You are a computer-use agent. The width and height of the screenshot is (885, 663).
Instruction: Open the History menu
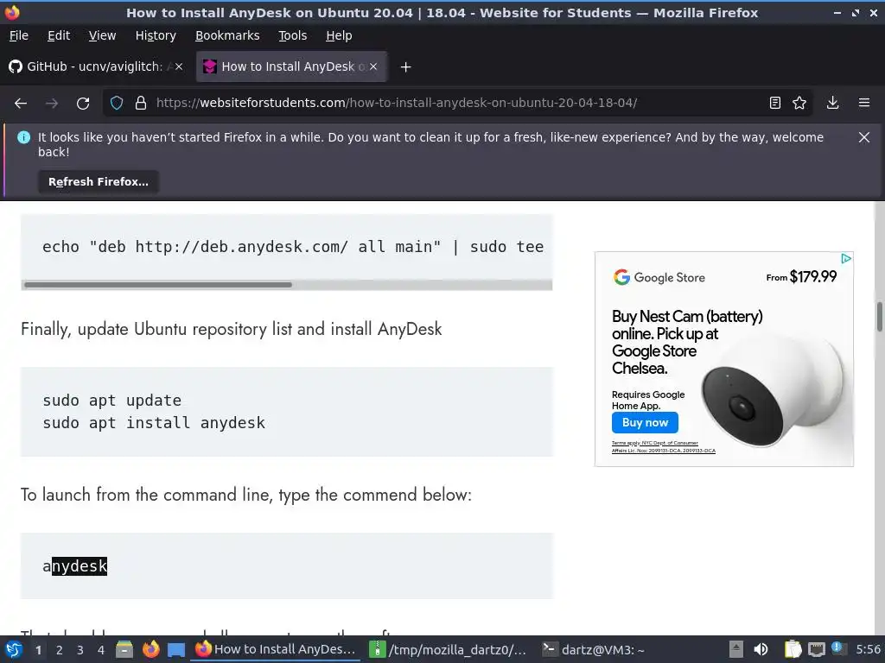pos(156,35)
